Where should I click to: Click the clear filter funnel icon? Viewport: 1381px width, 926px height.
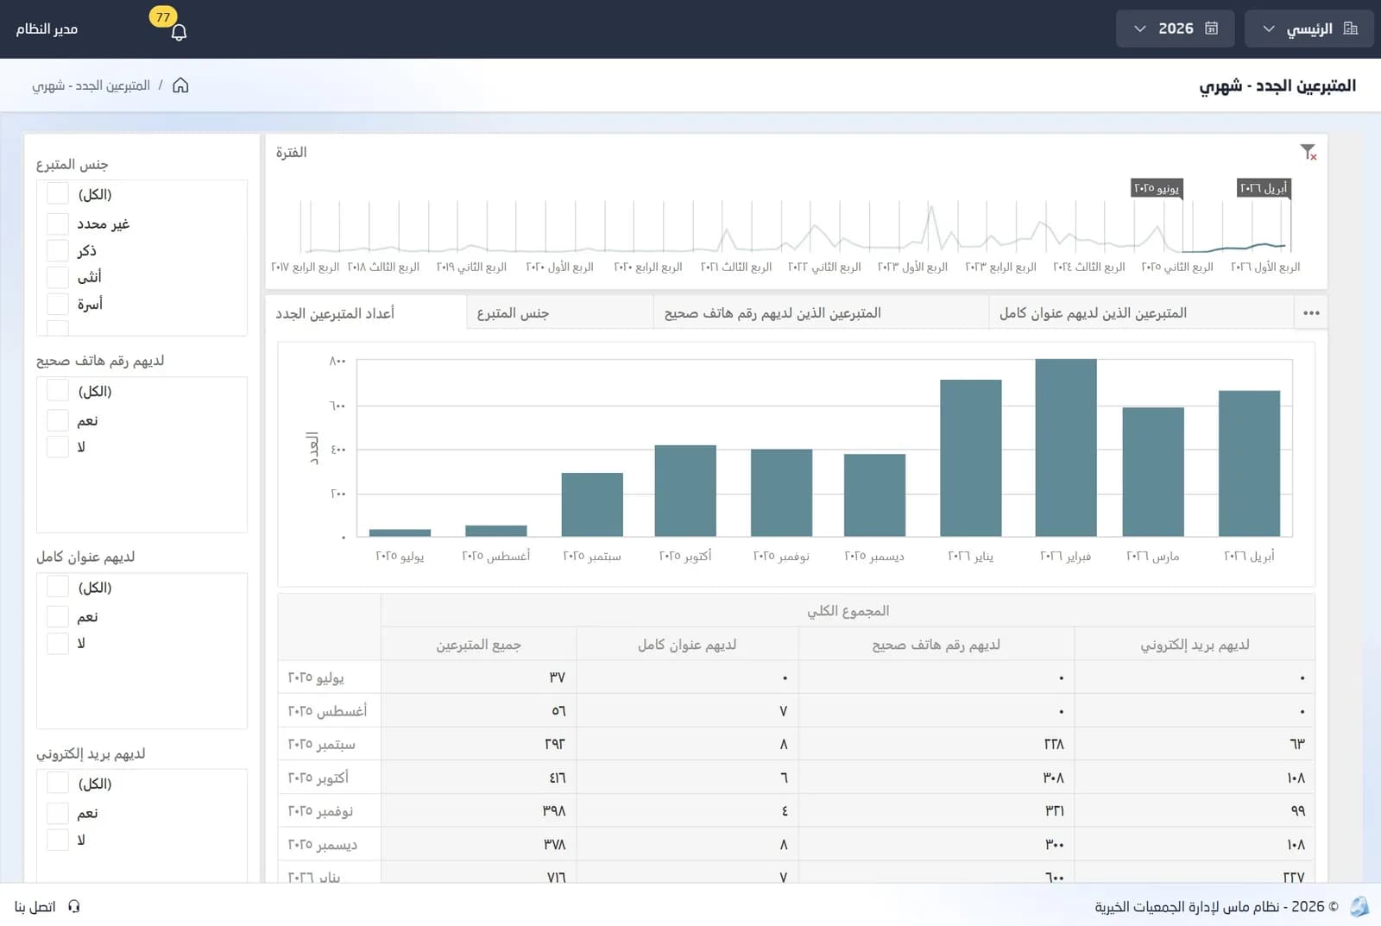(x=1308, y=153)
